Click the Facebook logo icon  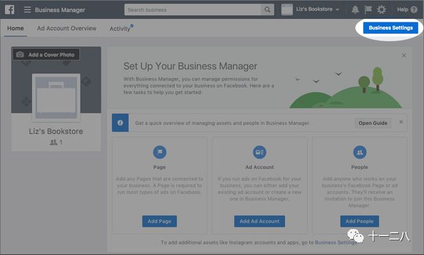10,10
